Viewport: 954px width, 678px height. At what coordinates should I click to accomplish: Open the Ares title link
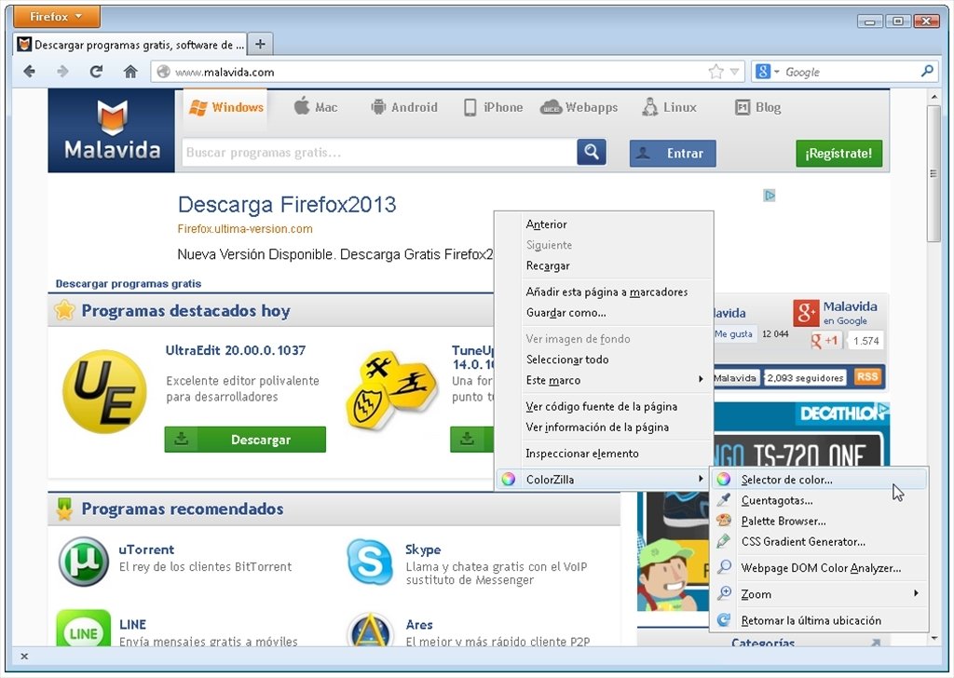point(419,625)
